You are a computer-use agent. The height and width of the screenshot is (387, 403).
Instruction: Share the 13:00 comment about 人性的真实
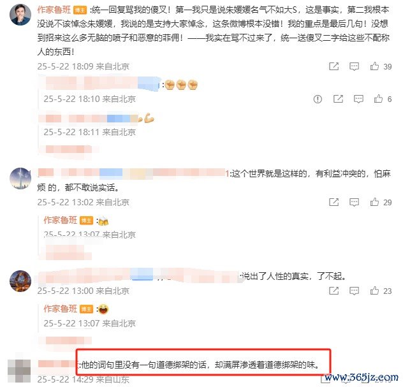point(334,291)
